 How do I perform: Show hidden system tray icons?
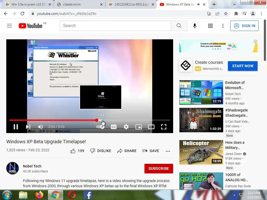click(234, 195)
